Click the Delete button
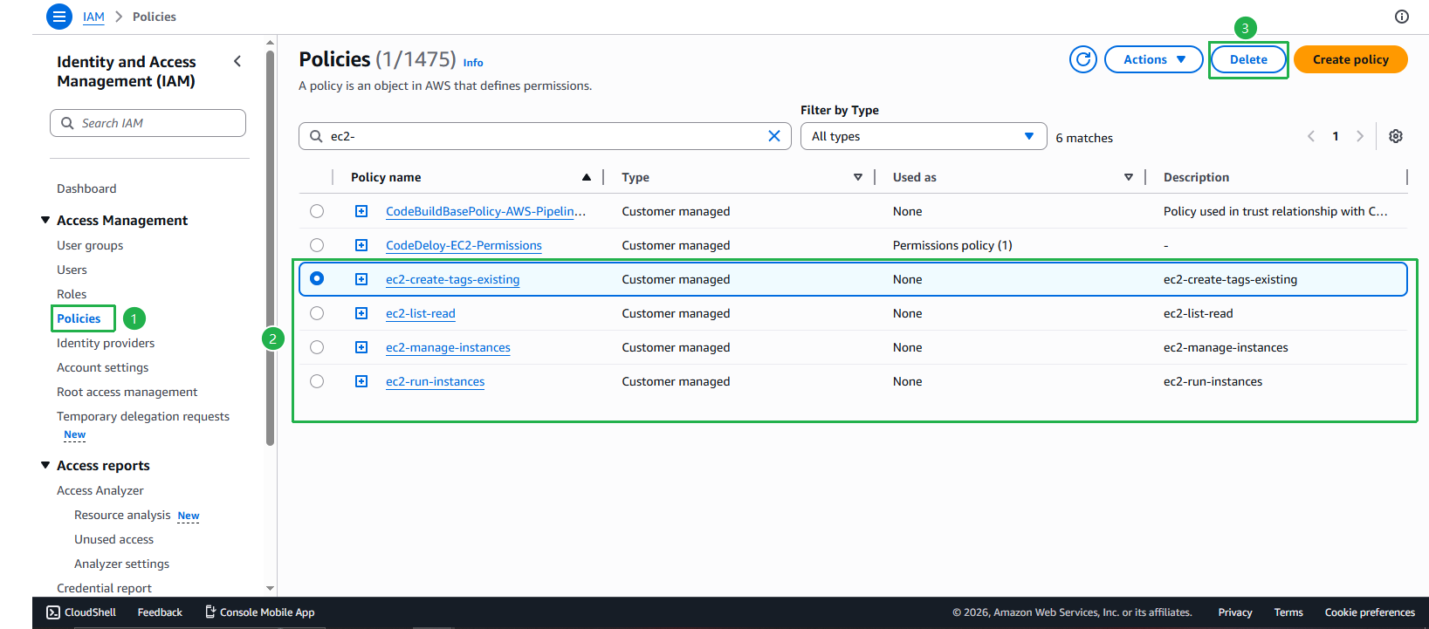Image resolution: width=1429 pixels, height=629 pixels. click(1248, 59)
